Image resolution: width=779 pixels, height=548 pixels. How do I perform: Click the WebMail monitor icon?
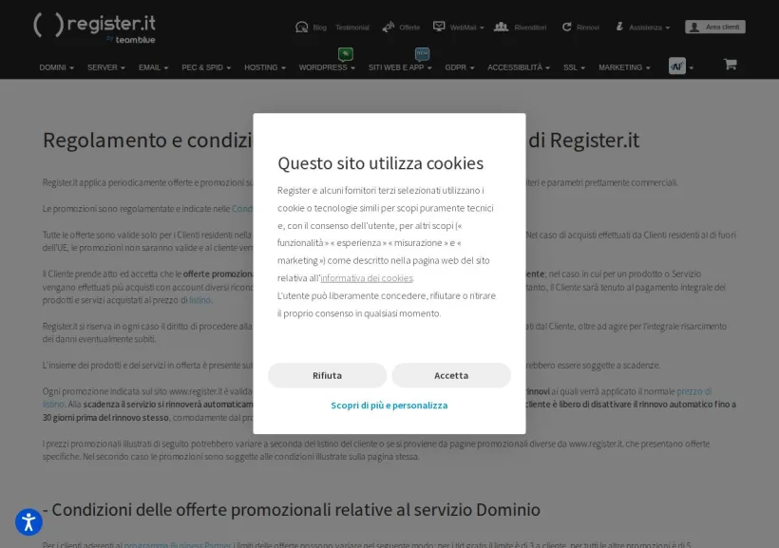click(x=439, y=27)
